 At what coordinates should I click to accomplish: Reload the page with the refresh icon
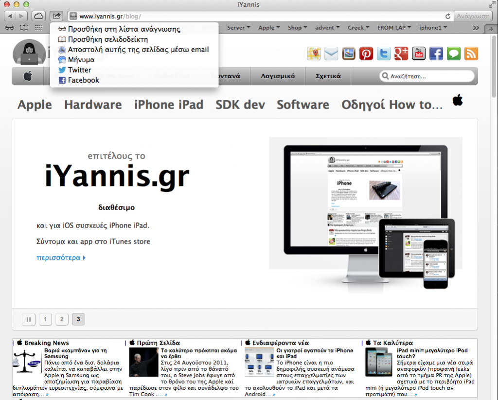pyautogui.click(x=448, y=16)
